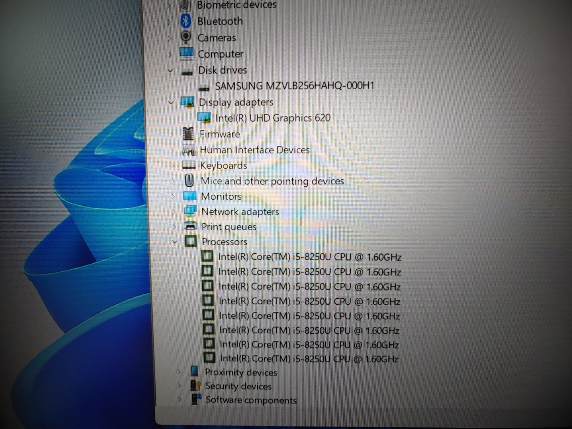This screenshot has height=429, width=572.
Task: Select the Print queues label
Action: tap(229, 227)
